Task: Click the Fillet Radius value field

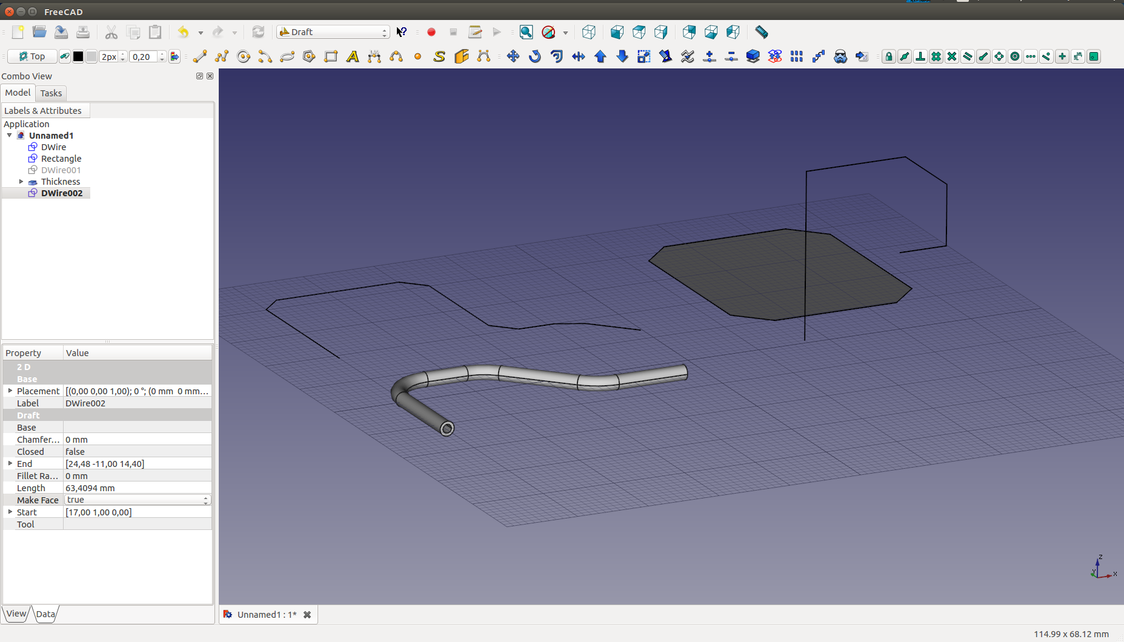Action: point(138,476)
